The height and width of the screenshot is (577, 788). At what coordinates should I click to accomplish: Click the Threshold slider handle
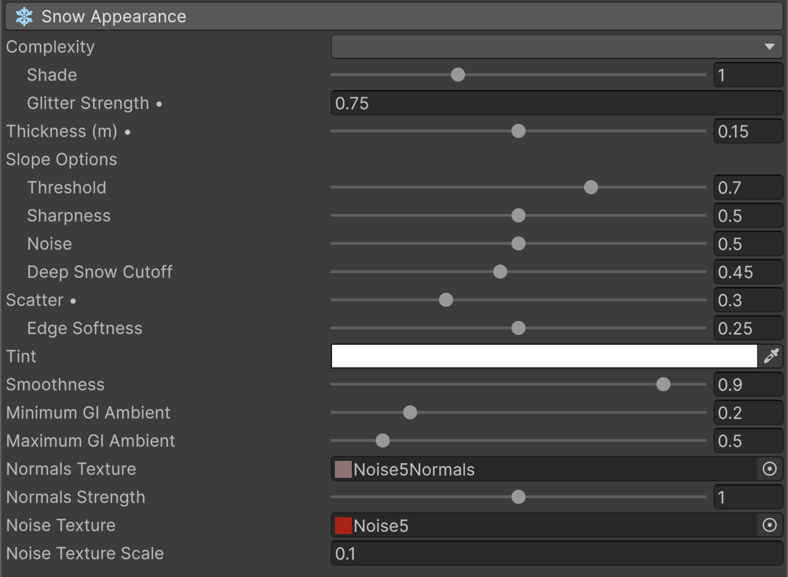[591, 187]
